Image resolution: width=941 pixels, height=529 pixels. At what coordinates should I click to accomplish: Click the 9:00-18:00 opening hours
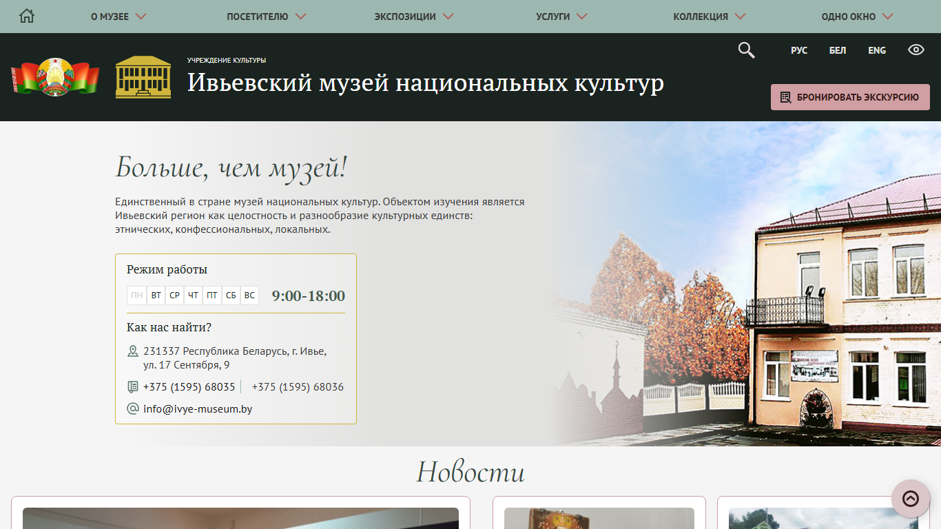point(309,296)
